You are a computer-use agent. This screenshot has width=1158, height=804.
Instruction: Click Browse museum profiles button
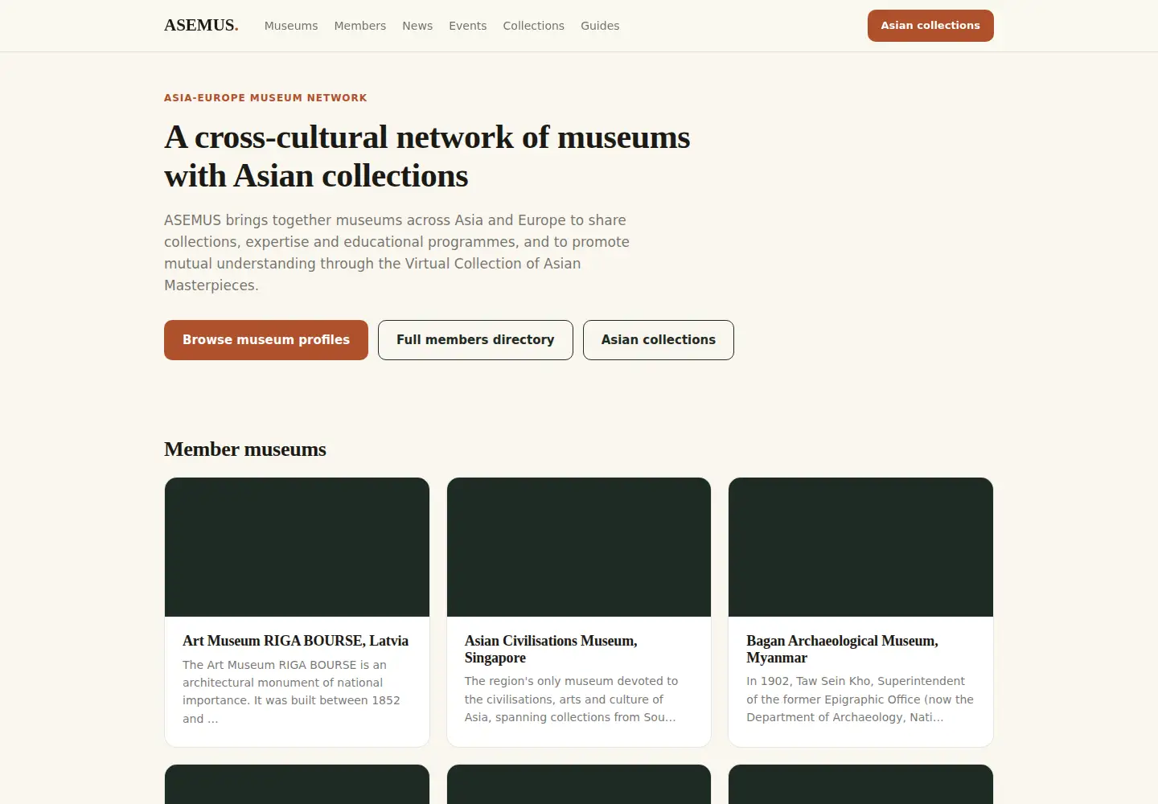tap(266, 340)
